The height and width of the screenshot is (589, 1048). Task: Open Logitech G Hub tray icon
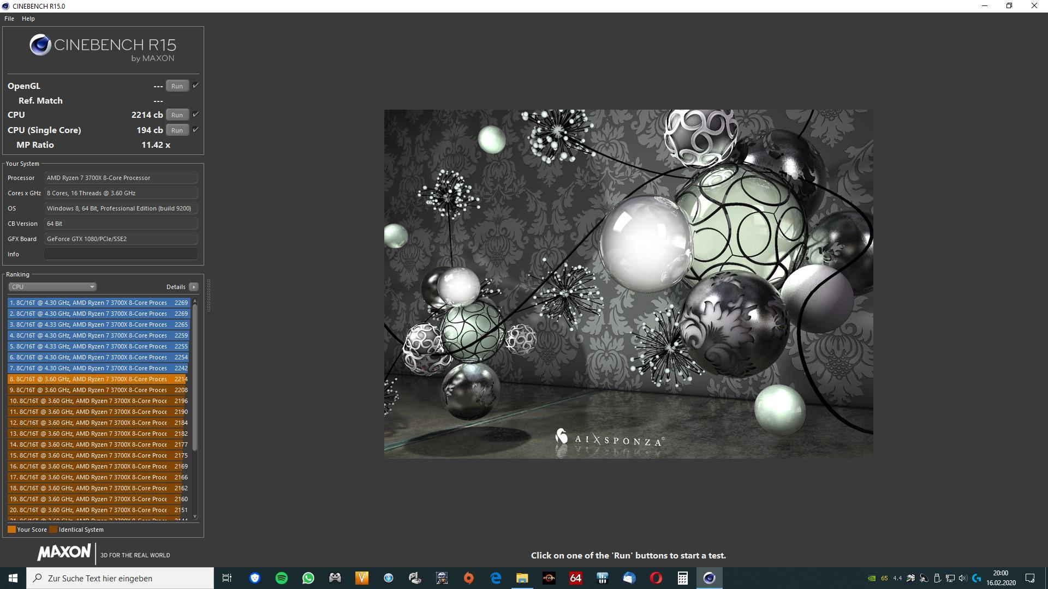pos(976,578)
